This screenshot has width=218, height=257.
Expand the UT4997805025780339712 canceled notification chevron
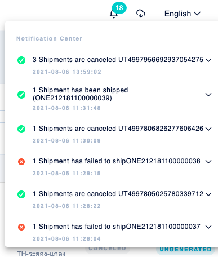coord(208,194)
